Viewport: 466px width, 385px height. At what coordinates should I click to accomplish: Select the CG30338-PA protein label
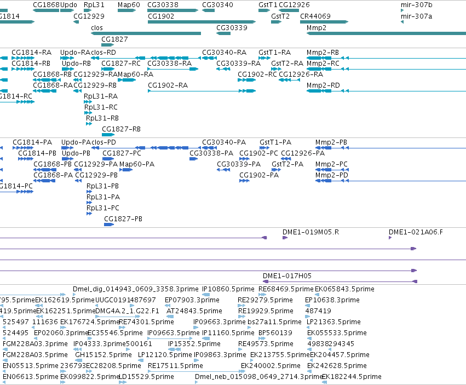[211, 153]
